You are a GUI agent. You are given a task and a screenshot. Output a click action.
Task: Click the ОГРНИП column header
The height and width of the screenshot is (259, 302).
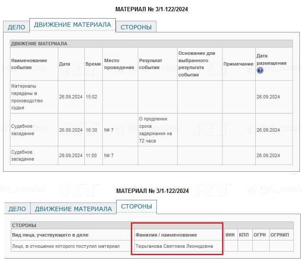(280, 235)
